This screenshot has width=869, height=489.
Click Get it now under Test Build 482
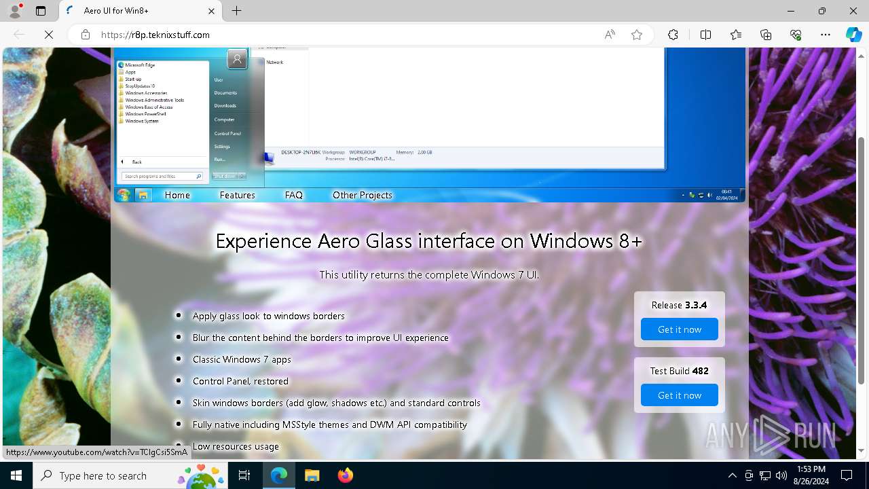(x=680, y=395)
